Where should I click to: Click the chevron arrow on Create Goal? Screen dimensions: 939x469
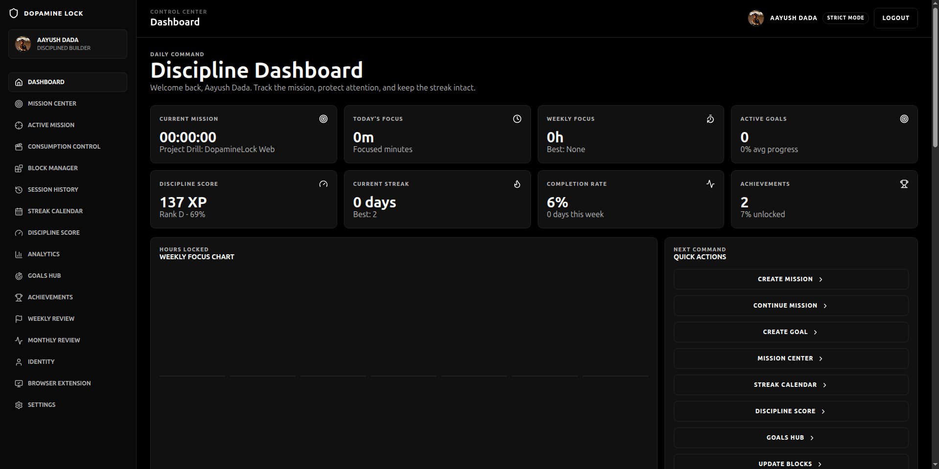(815, 332)
